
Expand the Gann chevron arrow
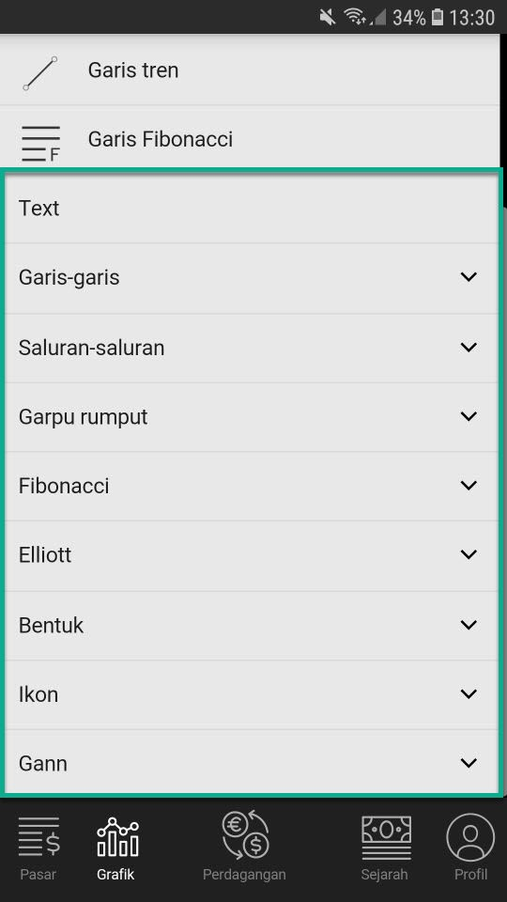[469, 763]
